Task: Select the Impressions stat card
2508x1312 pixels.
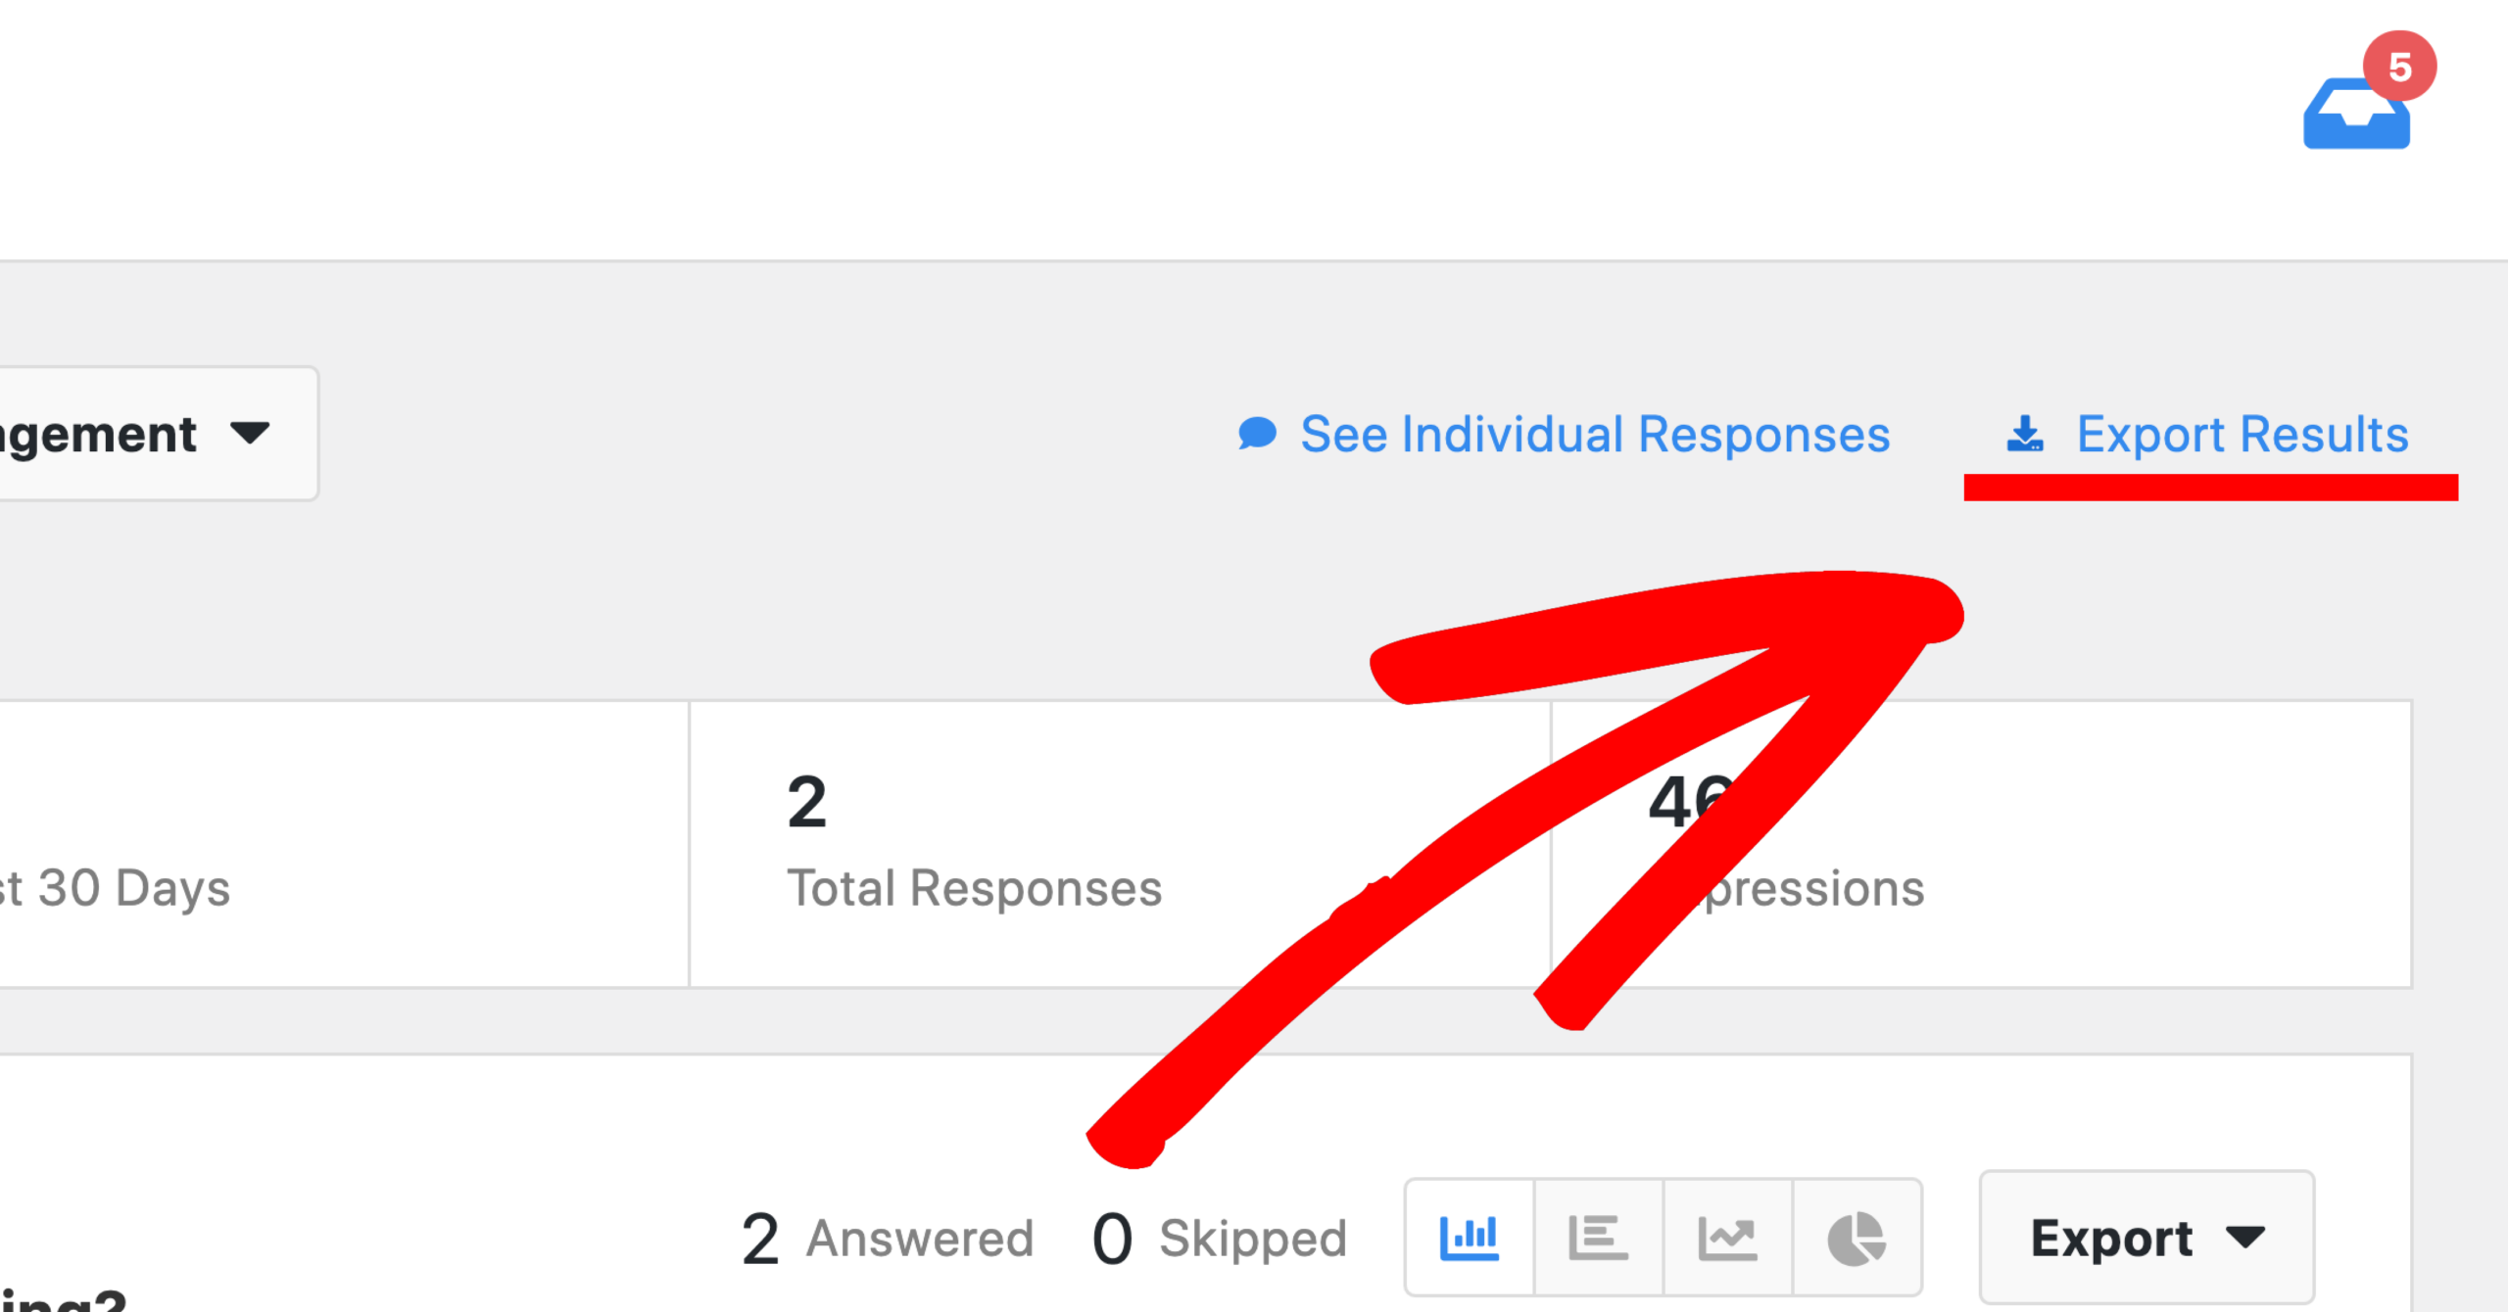Action: (1981, 844)
